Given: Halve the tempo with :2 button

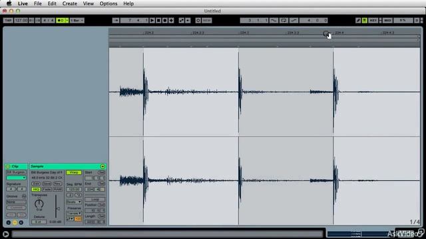Looking at the screenshot, I should (70, 195).
